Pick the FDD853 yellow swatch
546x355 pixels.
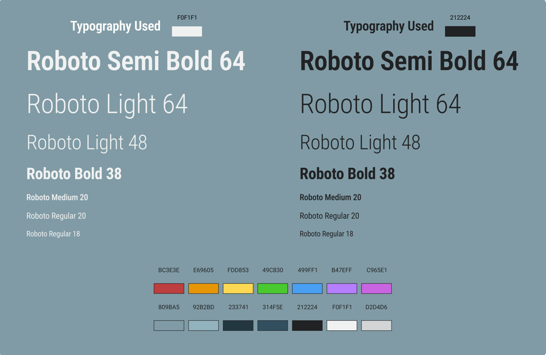click(238, 289)
